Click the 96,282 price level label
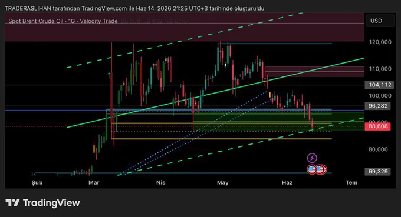The image size is (401, 217). point(378,106)
